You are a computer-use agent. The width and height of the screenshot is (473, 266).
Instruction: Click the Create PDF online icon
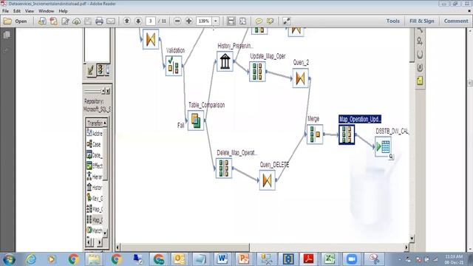click(x=42, y=21)
